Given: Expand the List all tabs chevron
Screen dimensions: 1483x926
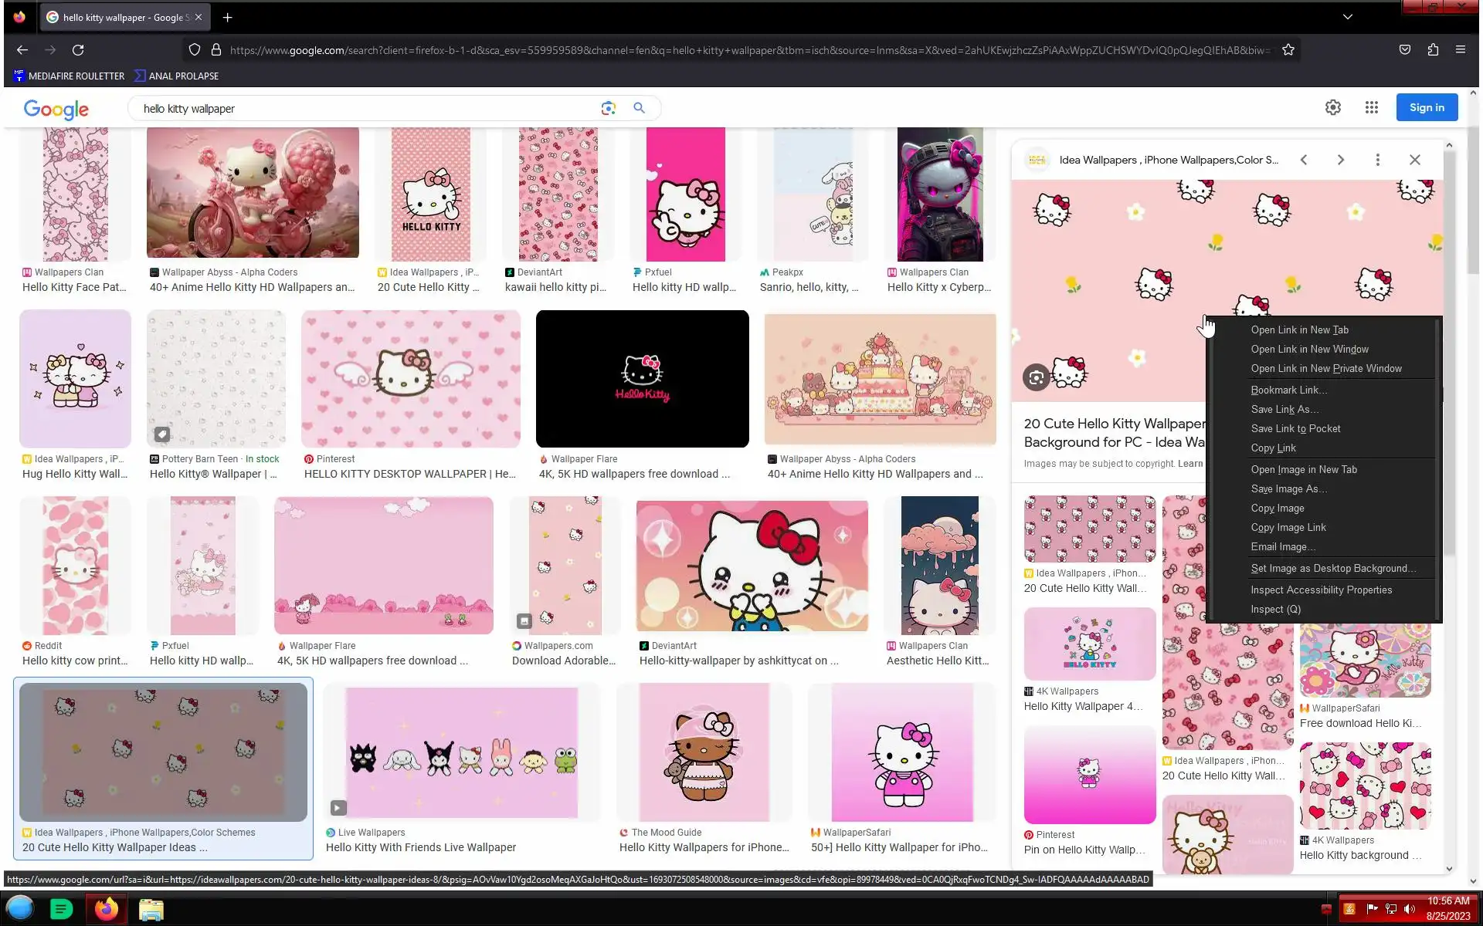Looking at the screenshot, I should 1347,17.
